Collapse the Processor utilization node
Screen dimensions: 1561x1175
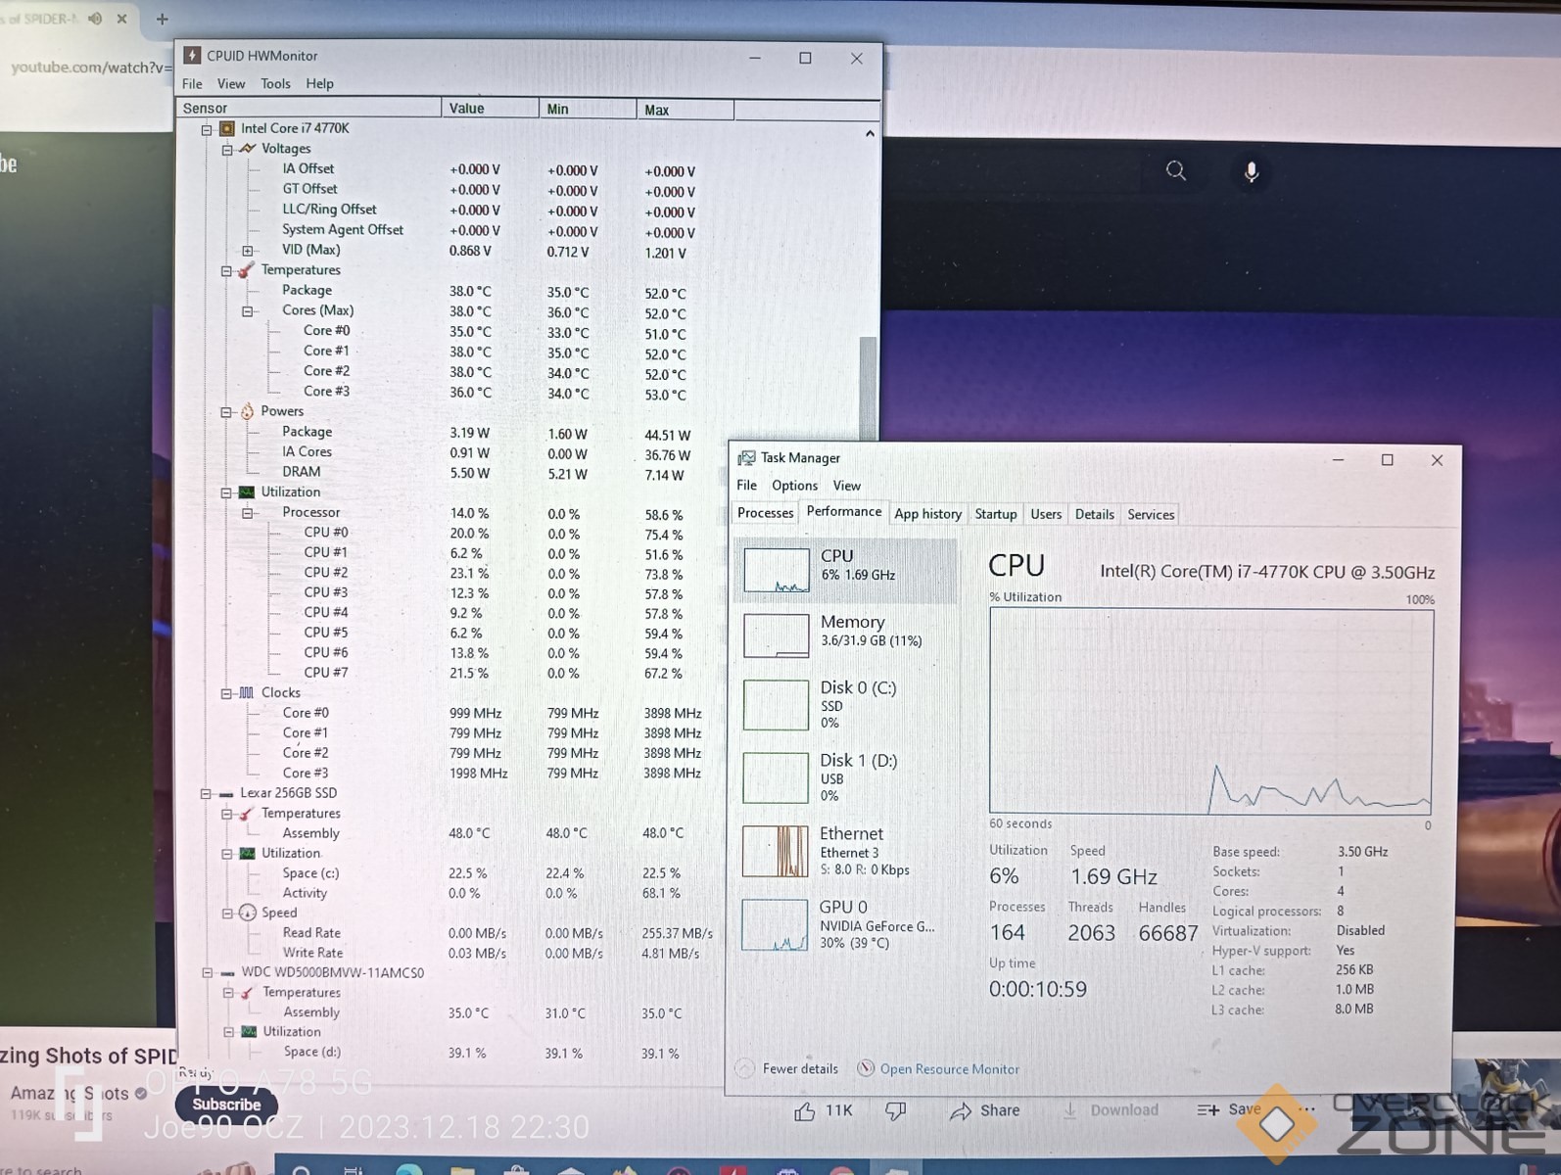[248, 513]
